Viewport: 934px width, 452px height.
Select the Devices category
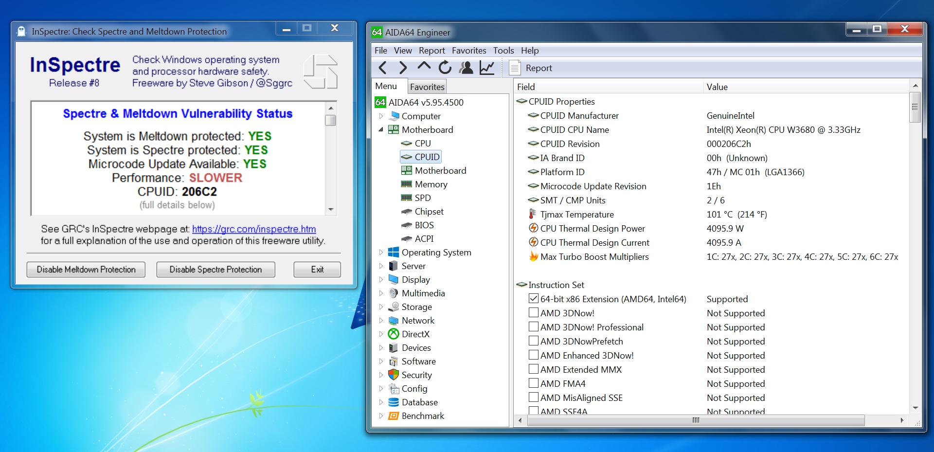(409, 347)
